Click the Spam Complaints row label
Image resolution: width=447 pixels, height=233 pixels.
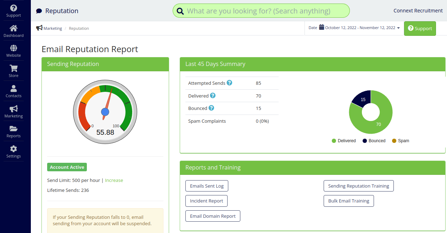[x=207, y=121]
